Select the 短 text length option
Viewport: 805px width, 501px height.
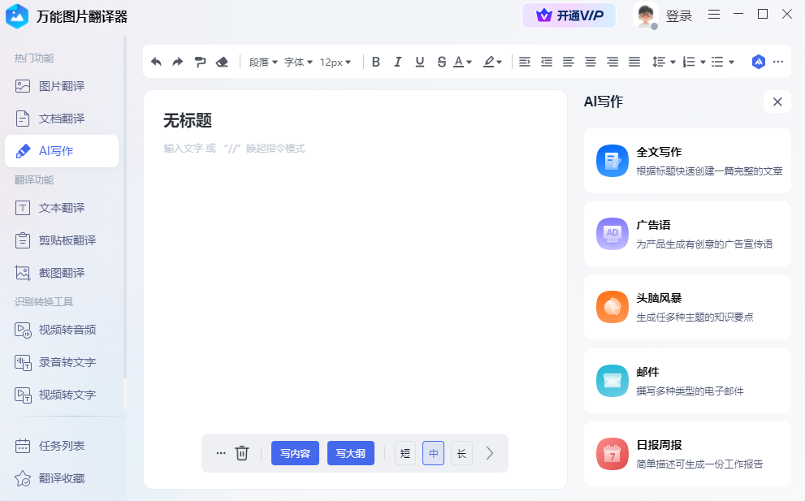point(405,453)
